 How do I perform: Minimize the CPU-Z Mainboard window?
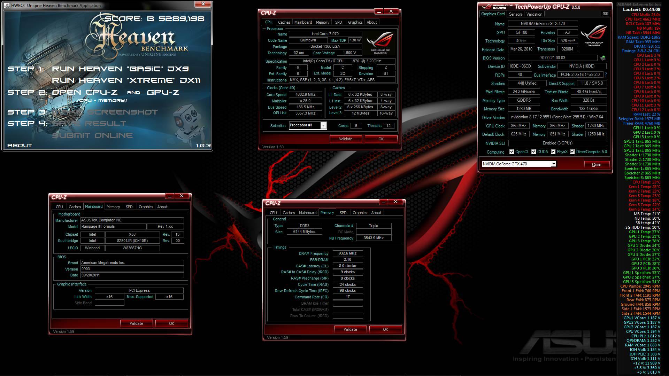click(x=170, y=196)
